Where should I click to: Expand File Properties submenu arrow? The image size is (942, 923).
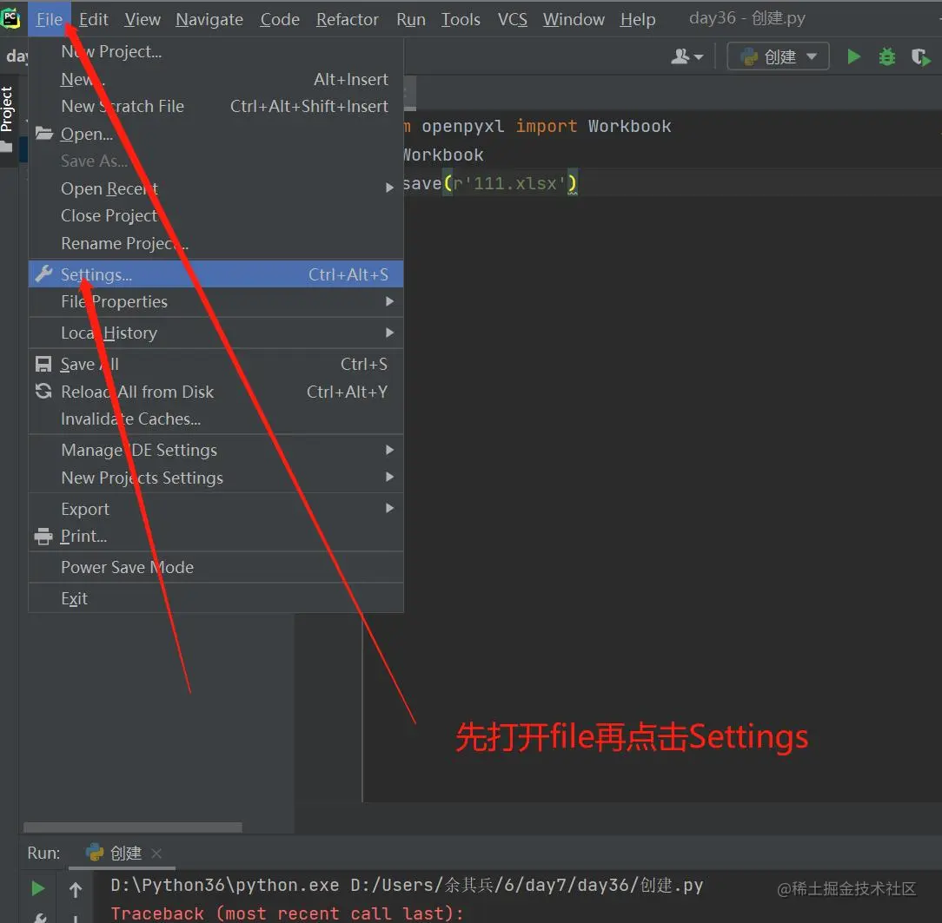point(389,301)
